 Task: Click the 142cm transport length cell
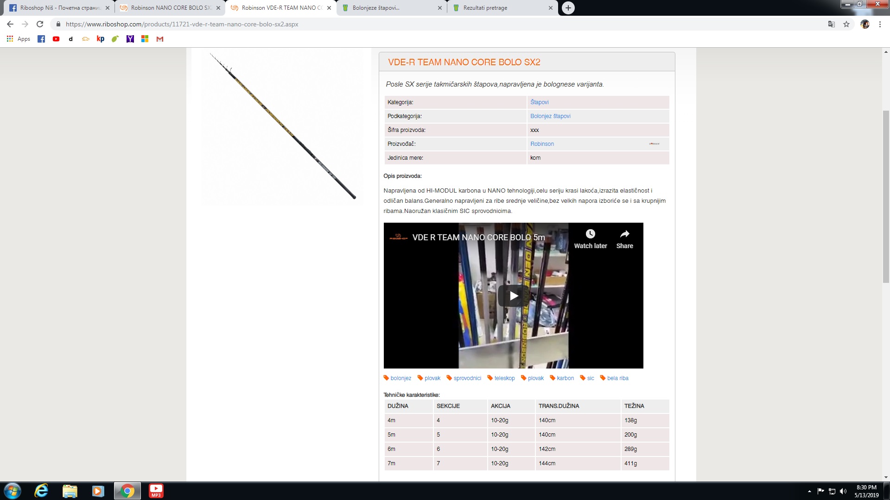[x=577, y=449]
